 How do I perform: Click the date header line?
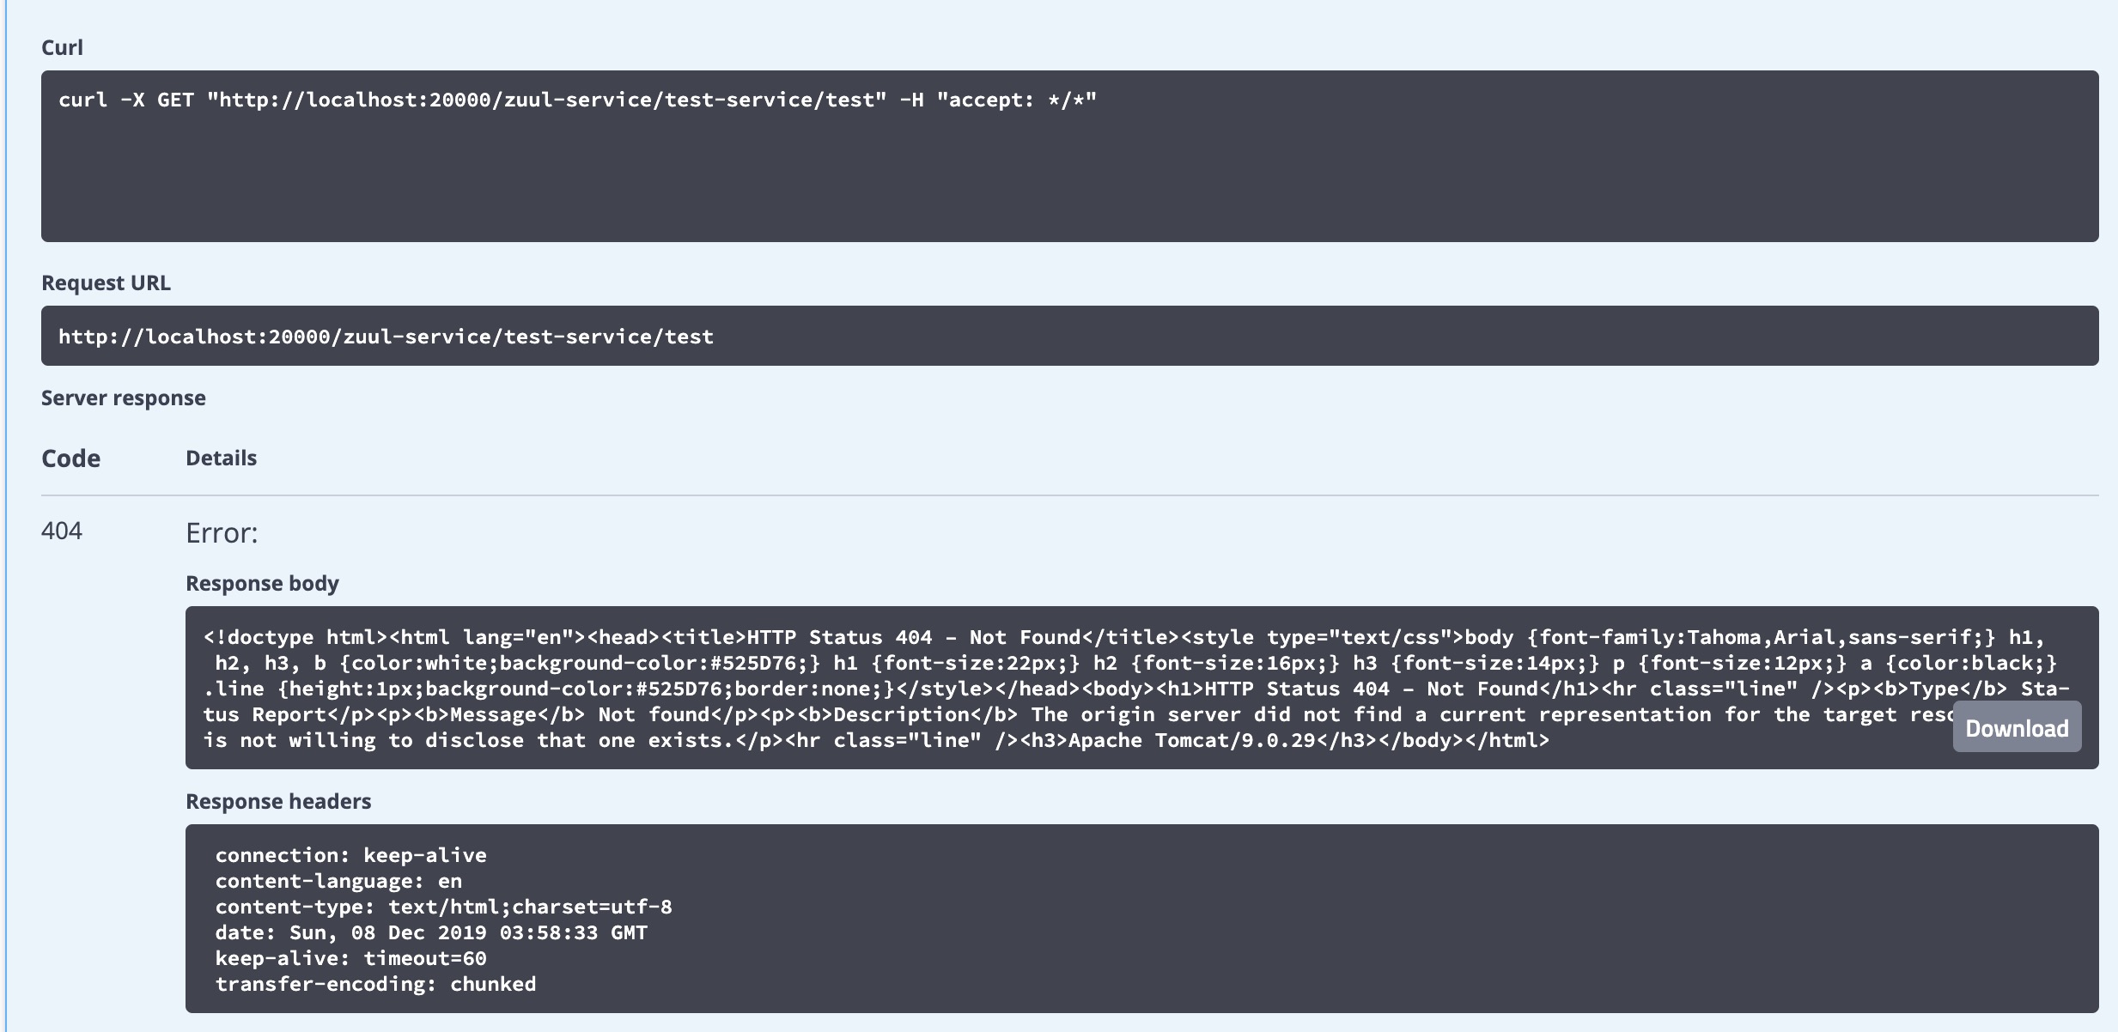pos(431,932)
